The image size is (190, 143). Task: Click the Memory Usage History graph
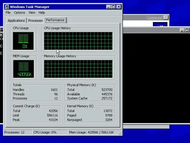coord(78,69)
